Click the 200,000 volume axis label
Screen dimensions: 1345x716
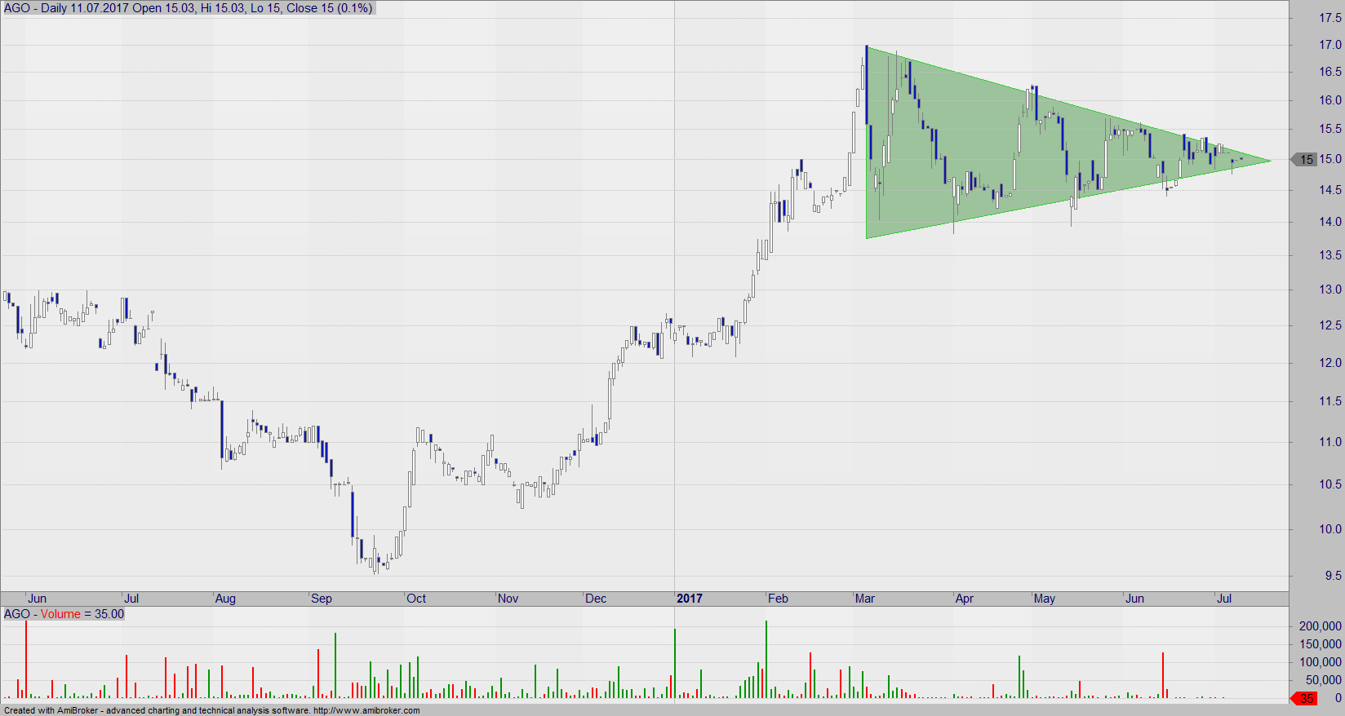point(1321,626)
